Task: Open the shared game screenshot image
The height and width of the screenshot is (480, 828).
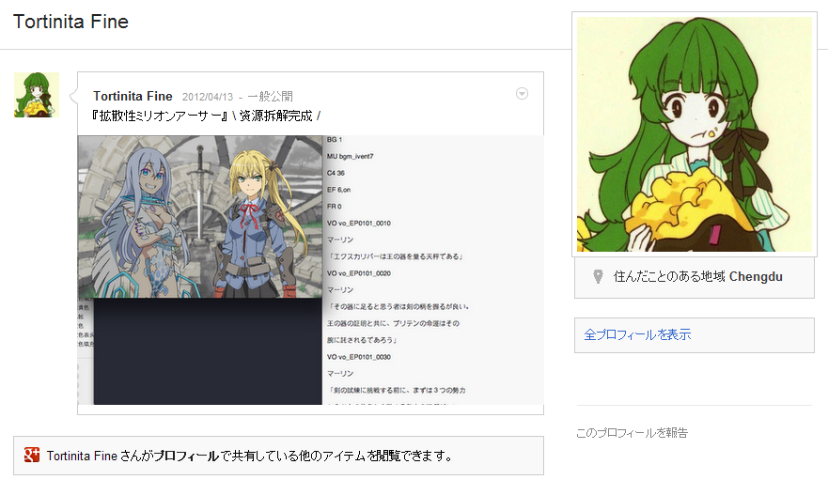Action: [310, 271]
